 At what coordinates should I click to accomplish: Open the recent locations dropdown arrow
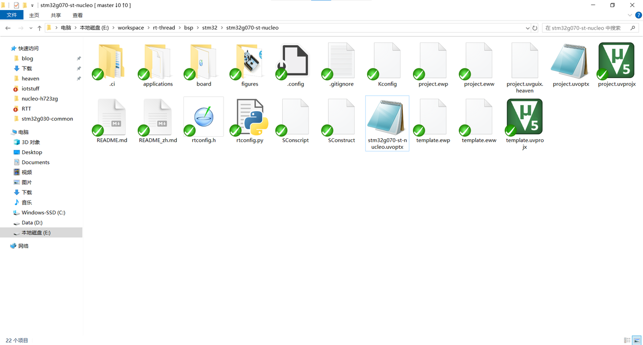[x=31, y=28]
